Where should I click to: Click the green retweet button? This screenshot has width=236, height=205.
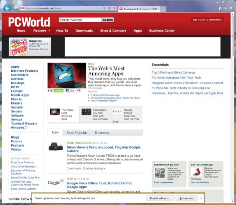tap(58, 90)
